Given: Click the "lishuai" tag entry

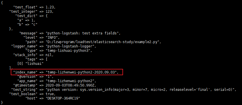Looking at the screenshot, I should click(x=35, y=63).
